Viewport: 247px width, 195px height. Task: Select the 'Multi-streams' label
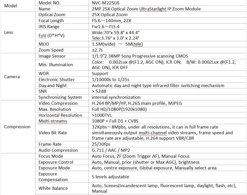(x=53, y=121)
